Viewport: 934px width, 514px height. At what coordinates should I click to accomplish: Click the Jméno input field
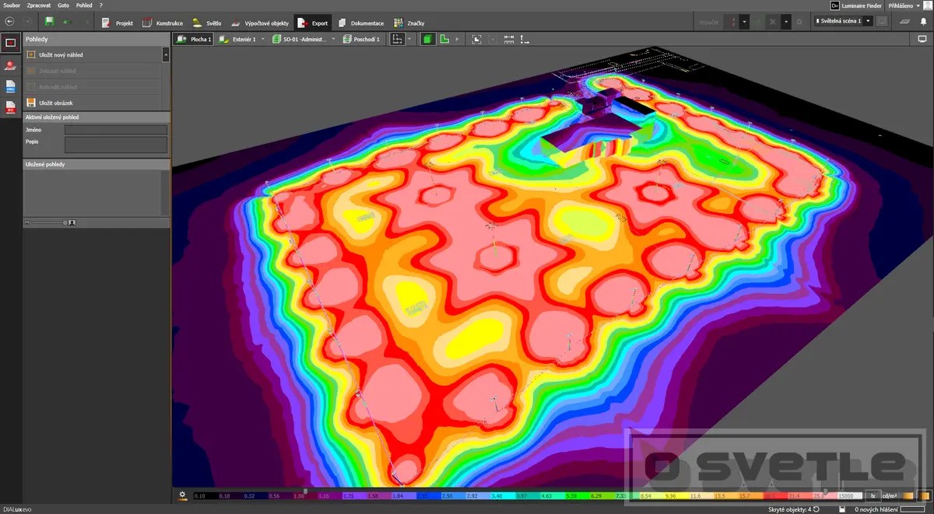[x=116, y=130]
